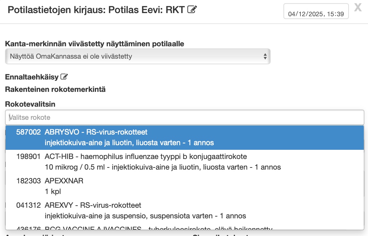The height and width of the screenshot is (236, 368).
Task: Click product code 041312 in vaccine list
Action: point(28,205)
